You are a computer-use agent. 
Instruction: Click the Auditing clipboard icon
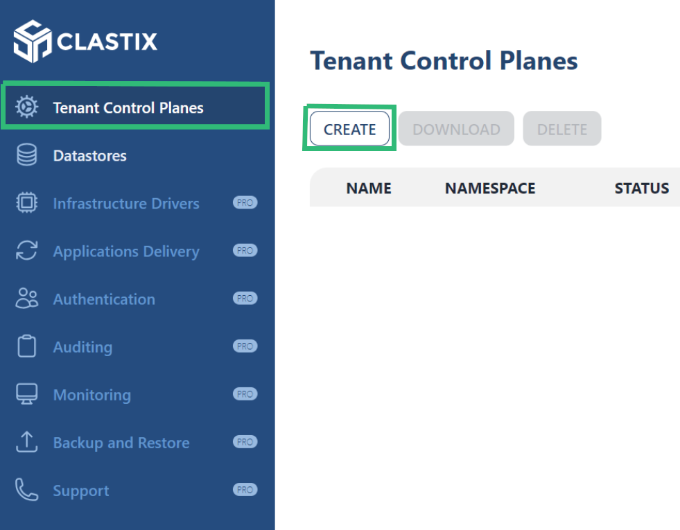[27, 346]
